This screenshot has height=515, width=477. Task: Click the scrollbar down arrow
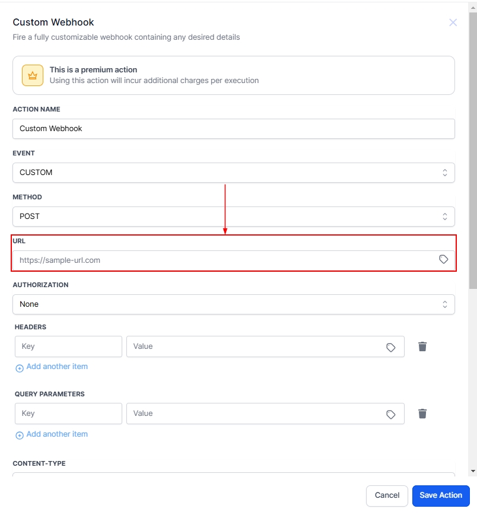pyautogui.click(x=472, y=471)
